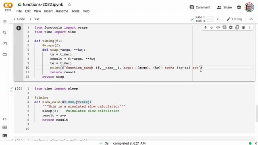Image resolution: width=258 pixels, height=145 pixels.
Task: Open the Table of contents sidebar panel
Action: point(4,22)
